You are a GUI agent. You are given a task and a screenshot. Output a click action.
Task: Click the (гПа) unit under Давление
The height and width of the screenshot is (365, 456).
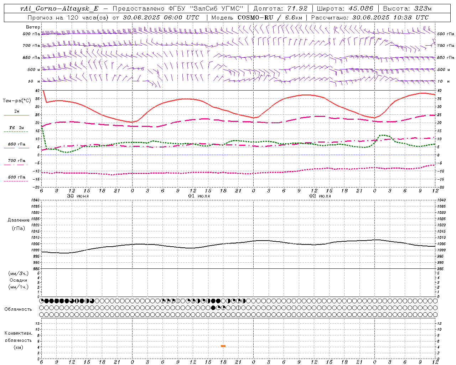click(x=19, y=228)
